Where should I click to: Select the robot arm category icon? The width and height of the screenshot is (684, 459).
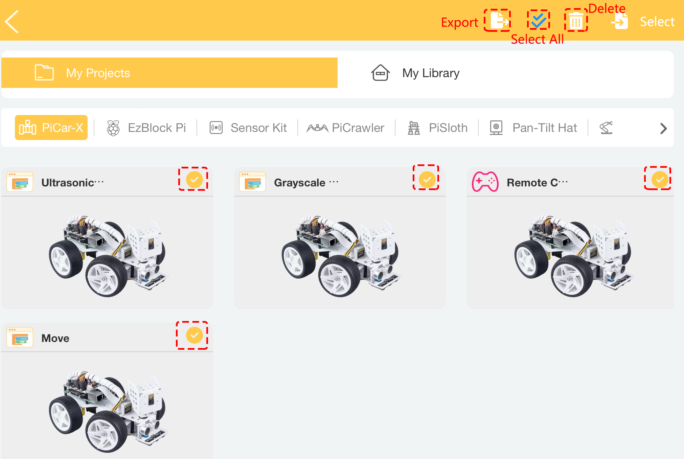pos(606,128)
